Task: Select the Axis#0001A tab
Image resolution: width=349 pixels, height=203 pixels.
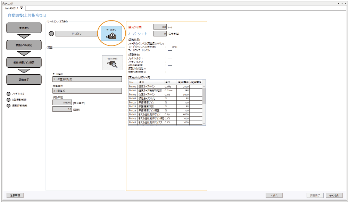Action: point(11,8)
